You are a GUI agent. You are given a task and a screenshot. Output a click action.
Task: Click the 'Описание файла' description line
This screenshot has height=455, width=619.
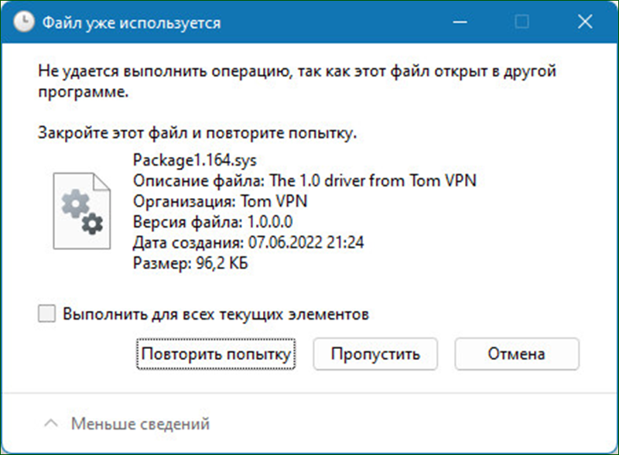tap(305, 181)
